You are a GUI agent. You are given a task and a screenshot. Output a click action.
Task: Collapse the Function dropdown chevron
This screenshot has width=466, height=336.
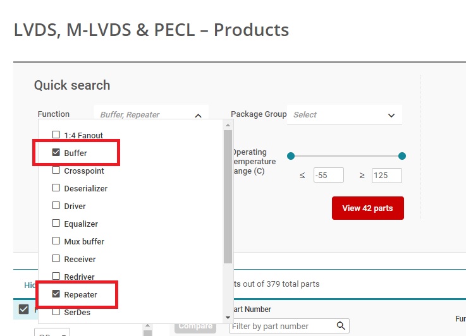(198, 116)
